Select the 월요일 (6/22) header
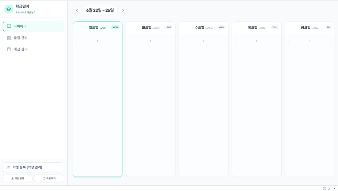Screen dimensions: 338x191 coord(98,28)
